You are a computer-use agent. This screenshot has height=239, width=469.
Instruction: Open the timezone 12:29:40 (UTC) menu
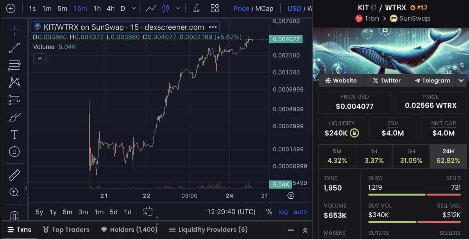tap(231, 212)
